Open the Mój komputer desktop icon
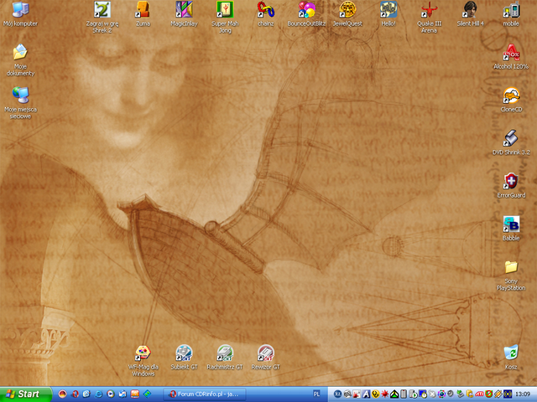 pos(20,14)
